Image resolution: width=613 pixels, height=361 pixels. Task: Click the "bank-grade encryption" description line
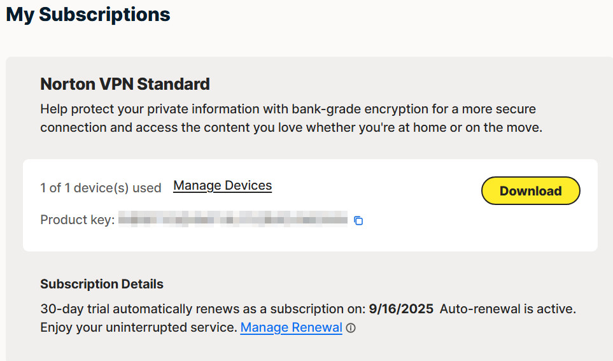[288, 109]
